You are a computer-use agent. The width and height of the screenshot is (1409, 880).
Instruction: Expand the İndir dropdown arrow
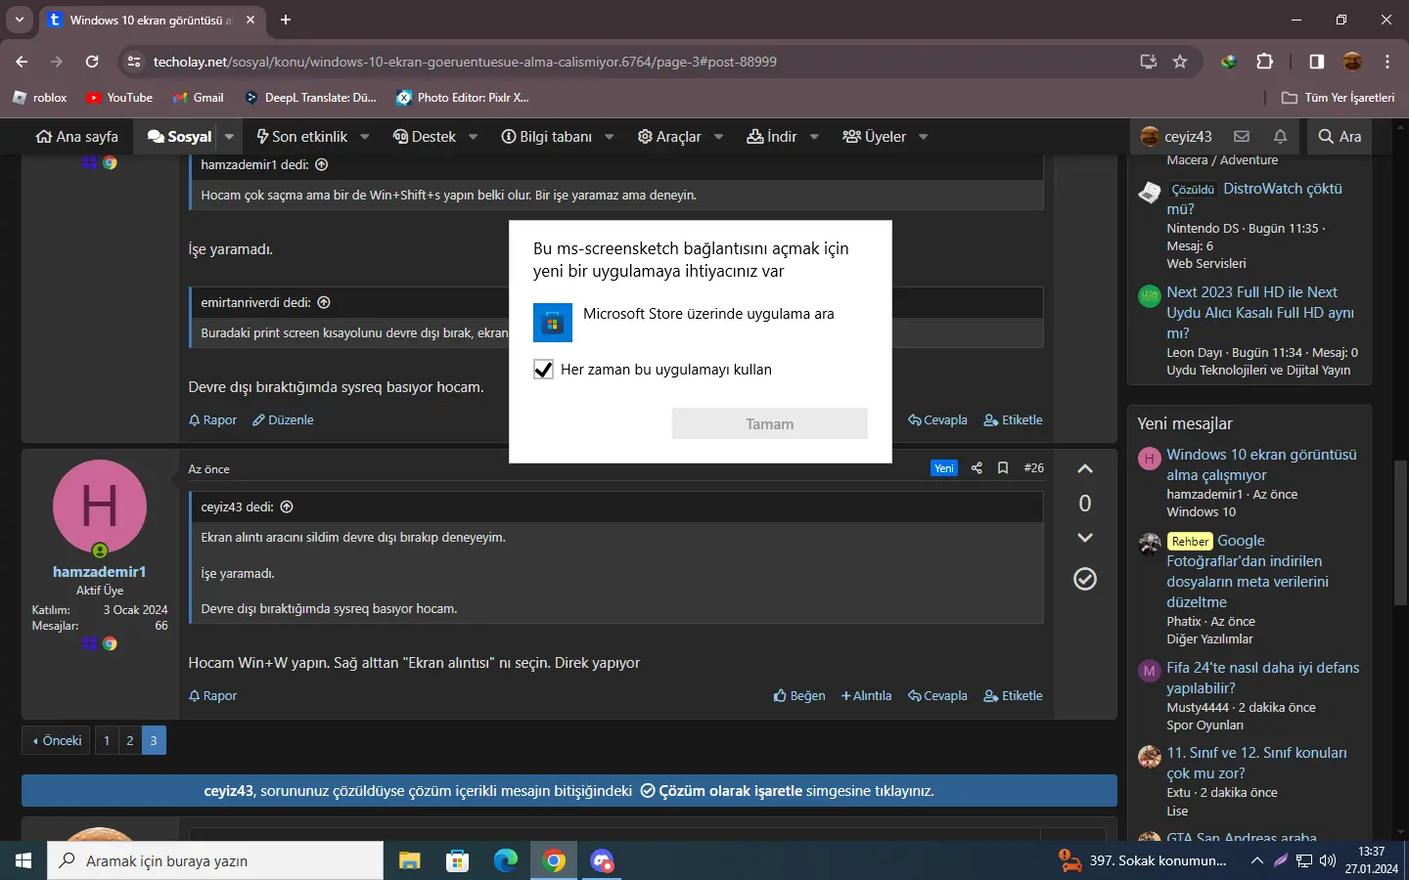point(813,137)
